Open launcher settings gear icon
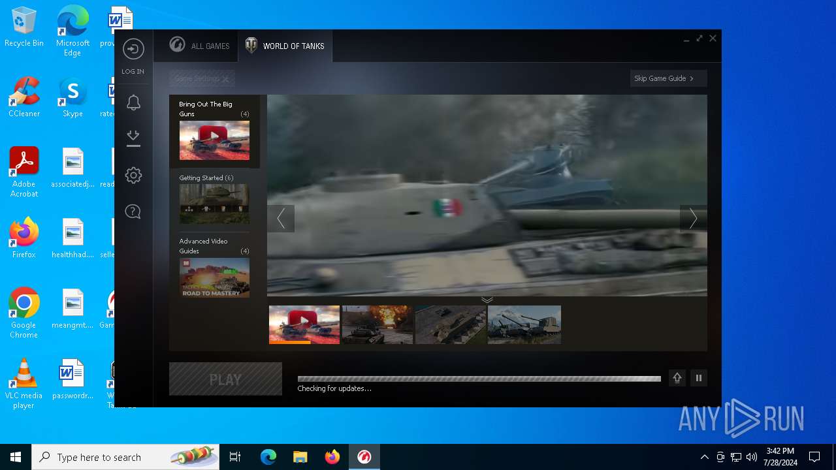This screenshot has width=836, height=470. tap(133, 175)
